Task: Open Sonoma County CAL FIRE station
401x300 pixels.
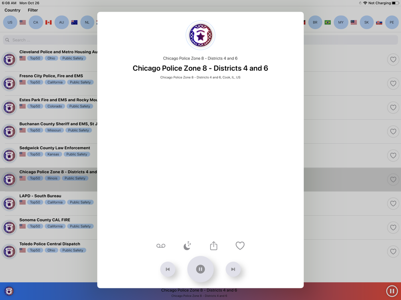Action: point(45,220)
